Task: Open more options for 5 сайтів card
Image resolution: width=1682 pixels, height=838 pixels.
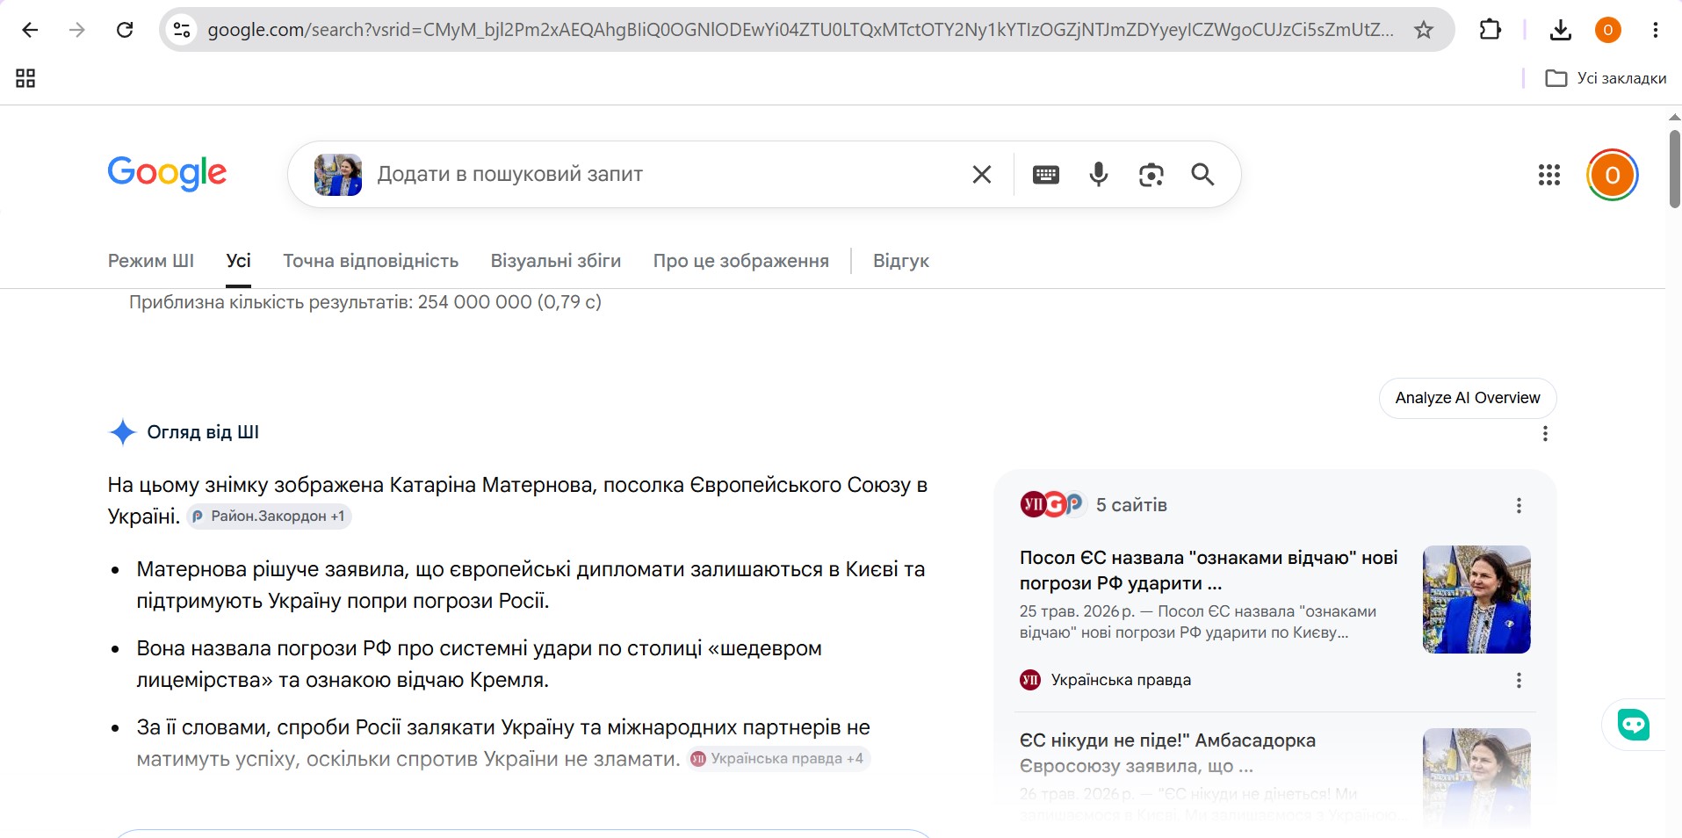Action: tap(1519, 505)
